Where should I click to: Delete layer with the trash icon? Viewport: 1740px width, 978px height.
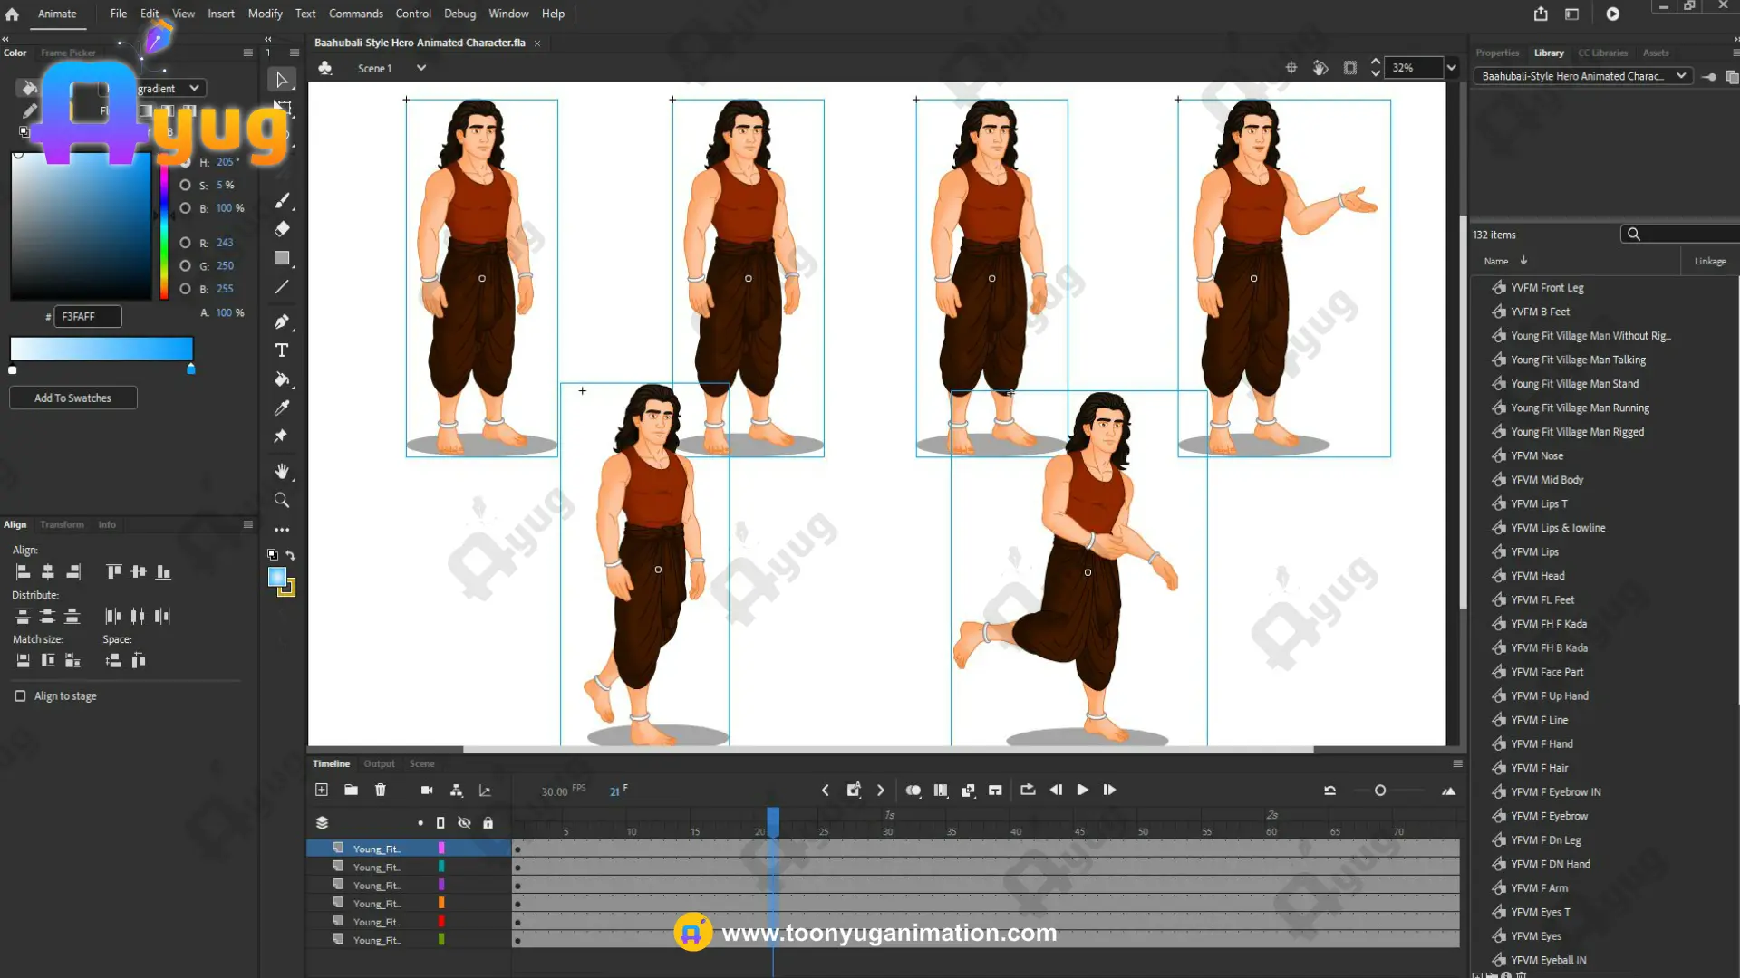point(381,790)
